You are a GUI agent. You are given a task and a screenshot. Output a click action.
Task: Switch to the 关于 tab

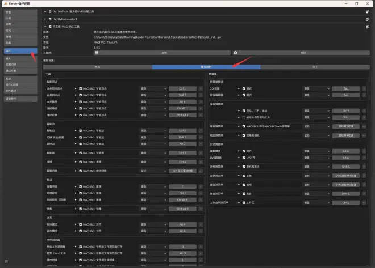click(315, 67)
